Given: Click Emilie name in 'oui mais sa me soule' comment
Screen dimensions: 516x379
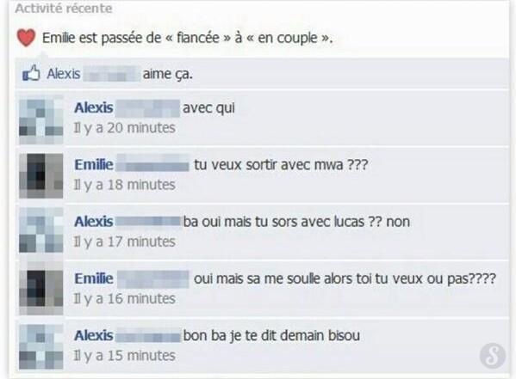Looking at the screenshot, I should point(94,278).
